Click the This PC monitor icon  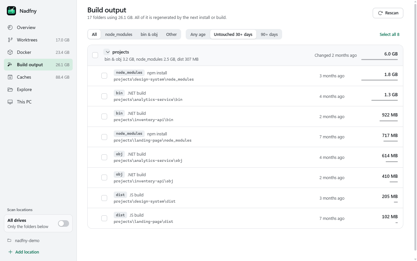click(x=10, y=102)
